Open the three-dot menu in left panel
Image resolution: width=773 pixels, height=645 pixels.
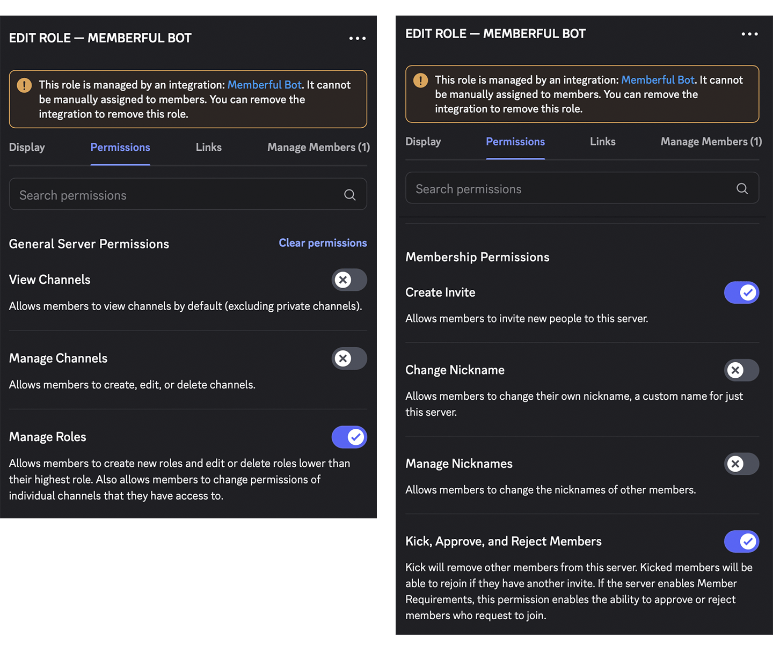point(358,38)
